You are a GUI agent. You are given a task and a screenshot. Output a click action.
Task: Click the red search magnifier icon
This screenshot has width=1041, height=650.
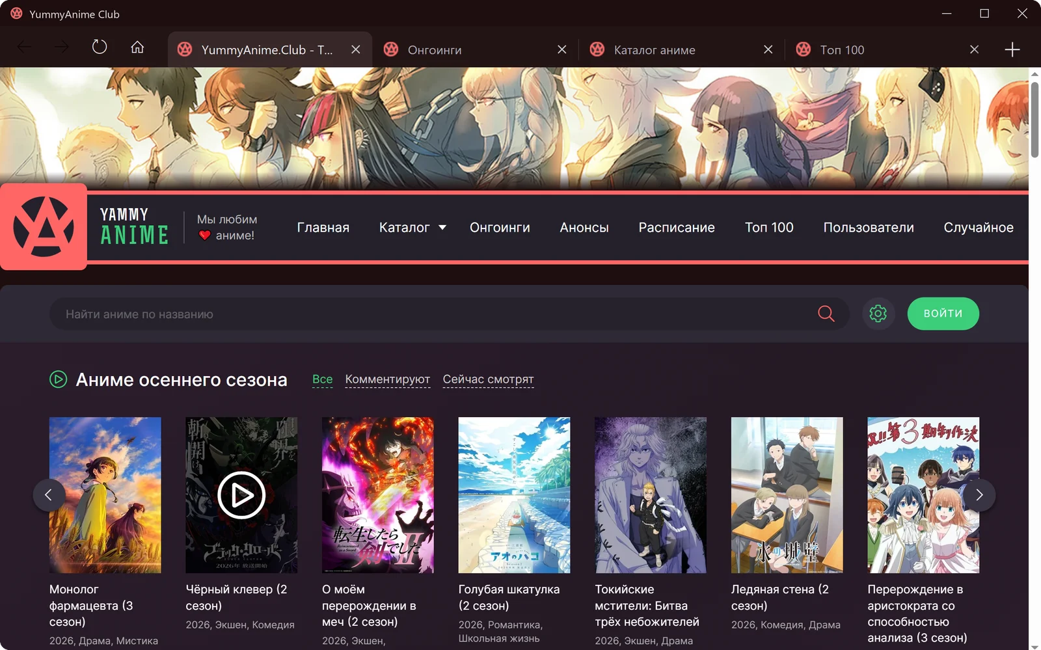coord(826,314)
